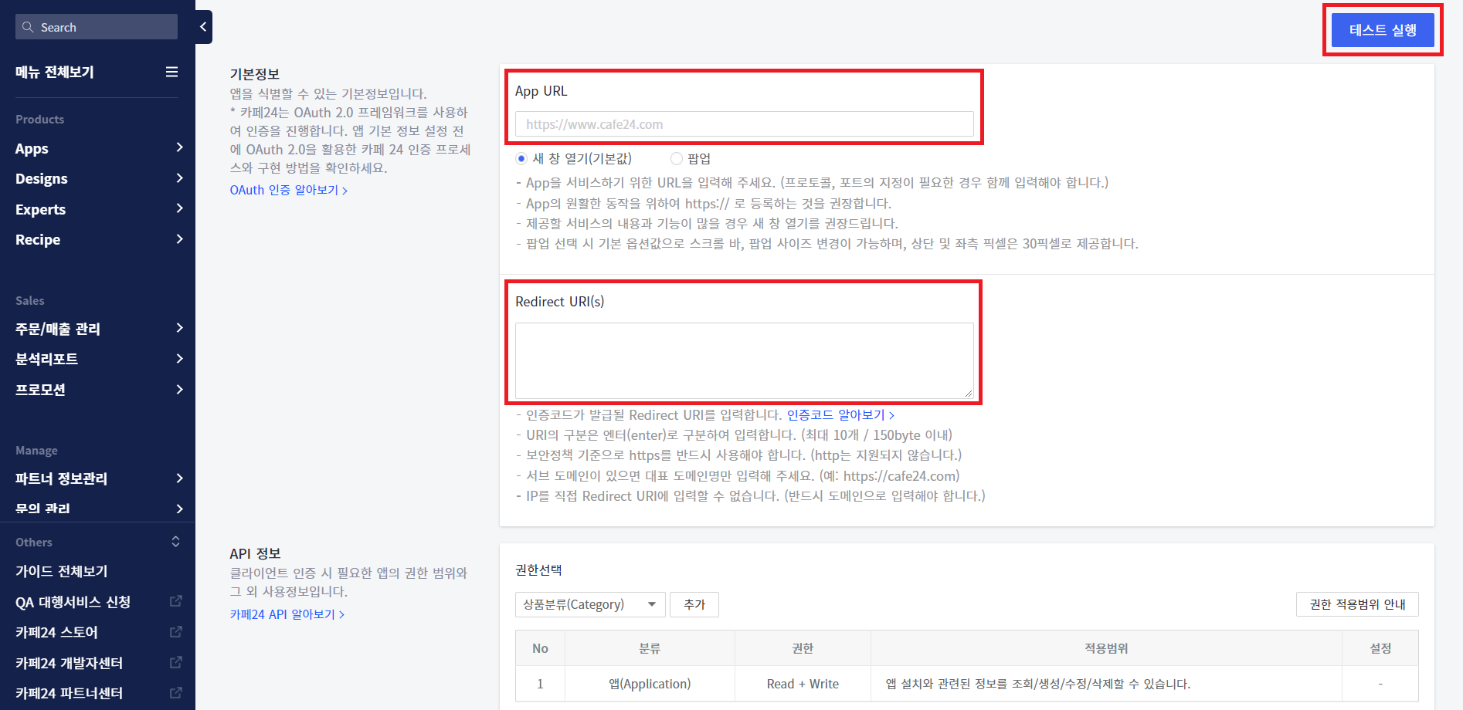This screenshot has height=710, width=1463.
Task: Click the 권한선택 label
Action: [x=539, y=570]
